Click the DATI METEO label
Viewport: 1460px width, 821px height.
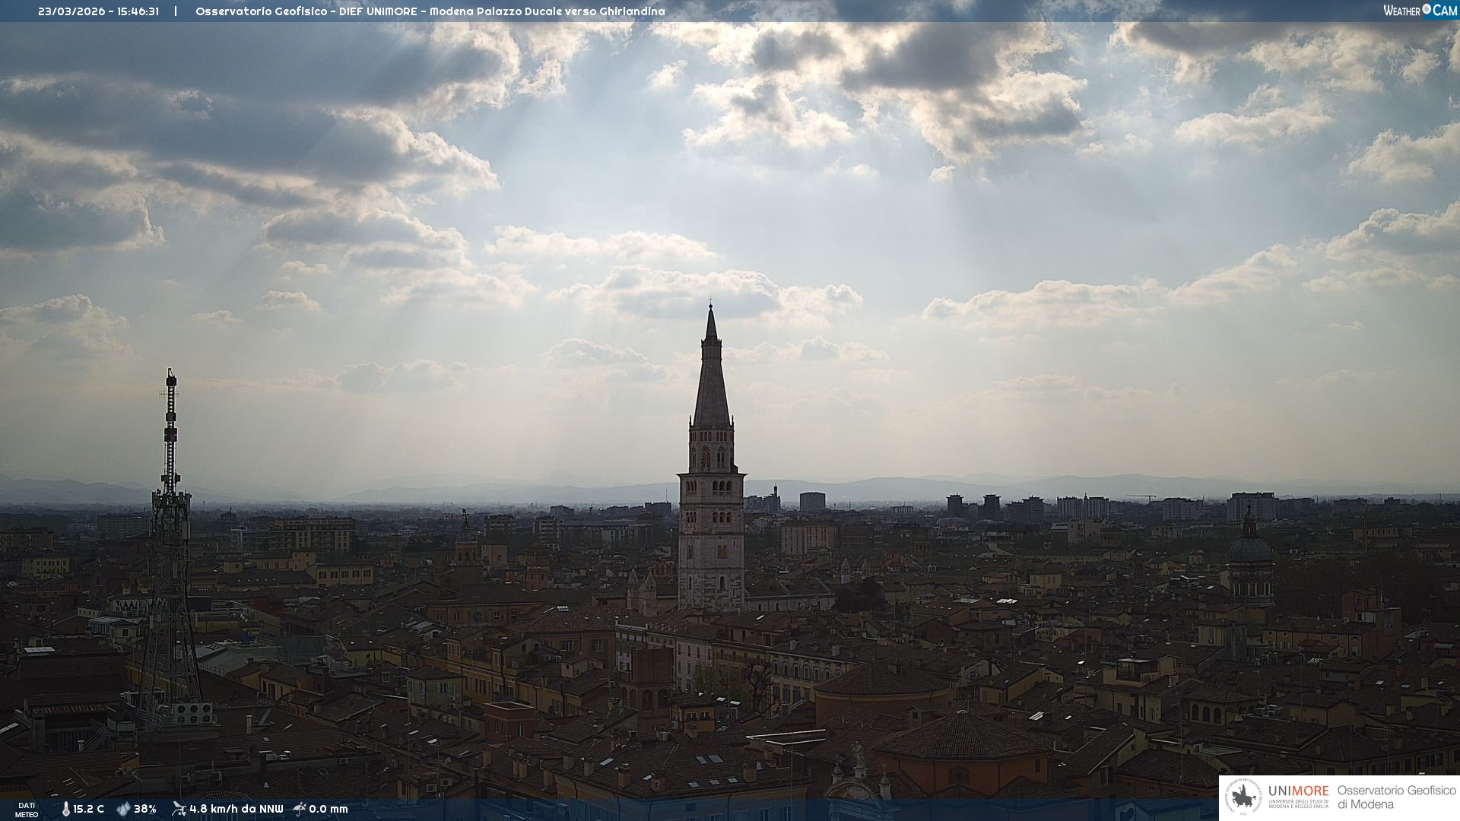(27, 810)
